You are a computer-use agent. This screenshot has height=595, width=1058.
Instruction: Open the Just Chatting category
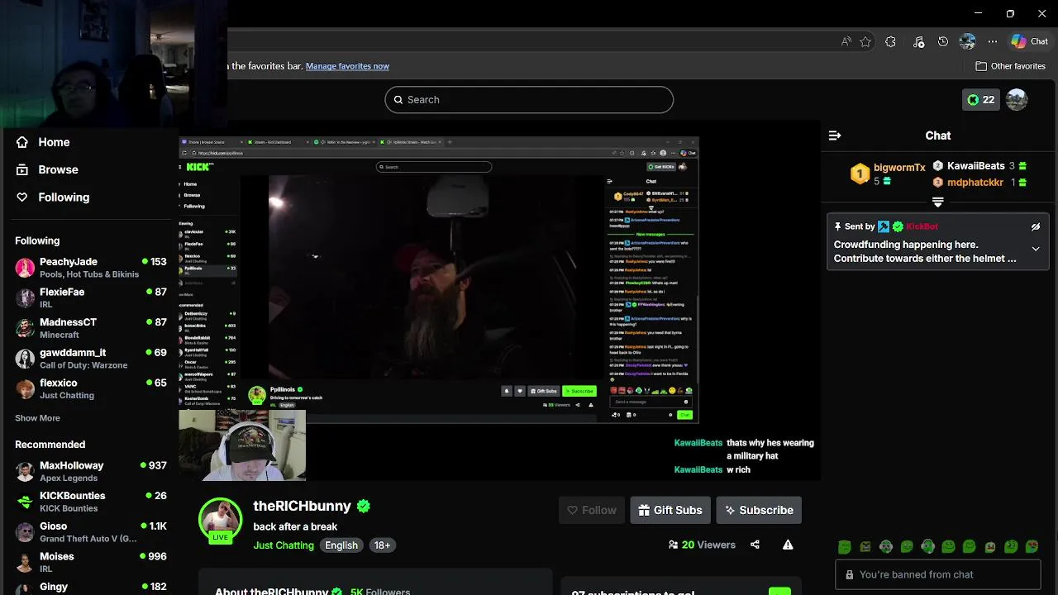click(x=284, y=545)
